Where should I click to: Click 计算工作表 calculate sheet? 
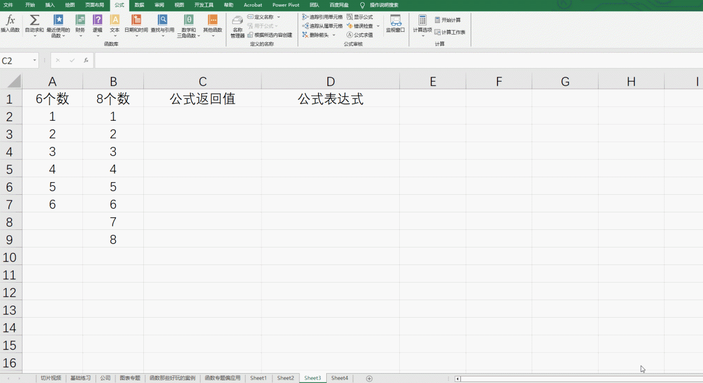click(x=450, y=32)
